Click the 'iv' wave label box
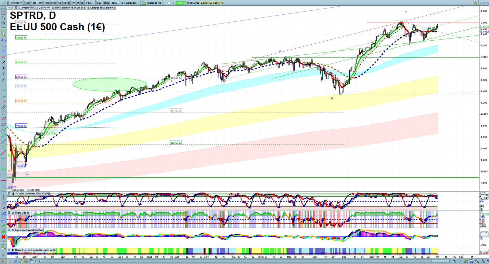 click(27, 174)
